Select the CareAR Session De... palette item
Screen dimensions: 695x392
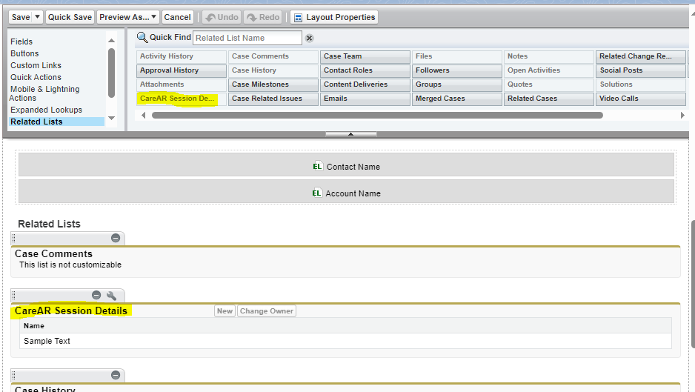pos(178,99)
